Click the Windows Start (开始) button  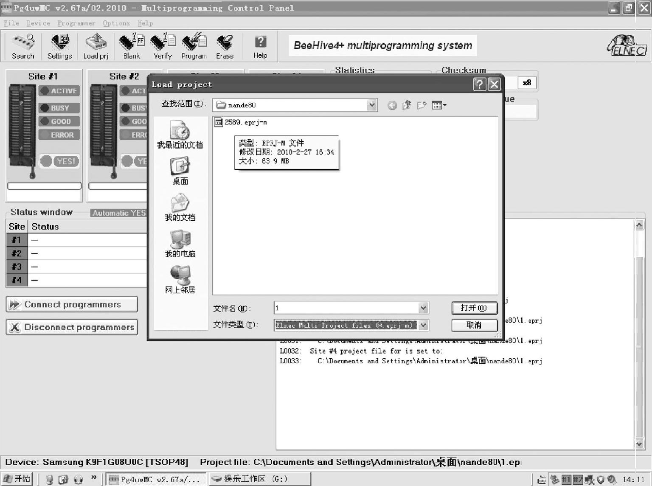pyautogui.click(x=17, y=479)
